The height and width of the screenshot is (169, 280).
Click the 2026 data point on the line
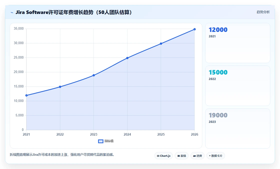pyautogui.click(x=194, y=29)
